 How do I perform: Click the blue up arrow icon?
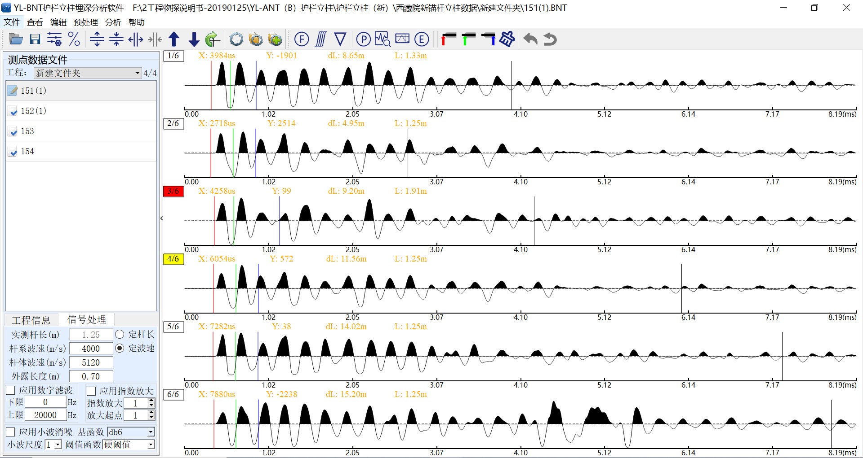[x=174, y=39]
